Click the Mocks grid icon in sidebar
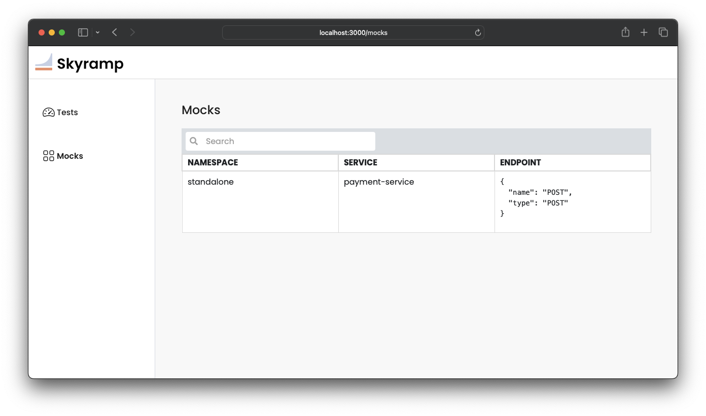The image size is (706, 416). click(48, 156)
